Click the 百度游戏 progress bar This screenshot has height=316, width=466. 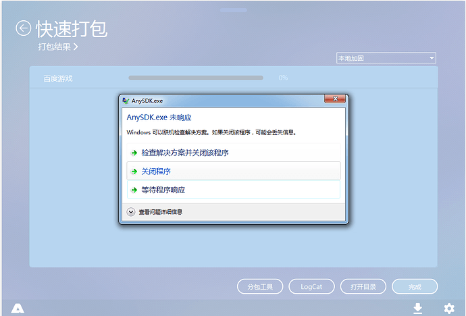click(196, 78)
